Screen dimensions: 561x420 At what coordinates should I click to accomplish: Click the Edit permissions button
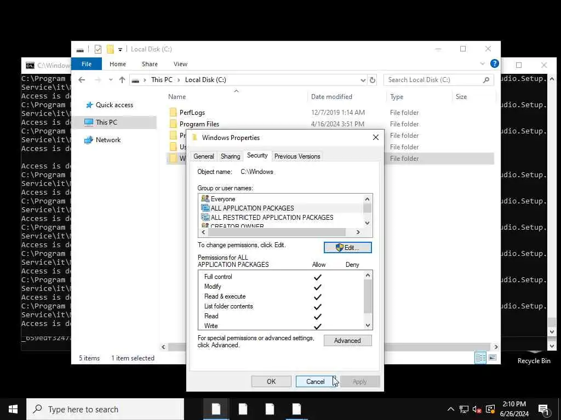(x=348, y=248)
